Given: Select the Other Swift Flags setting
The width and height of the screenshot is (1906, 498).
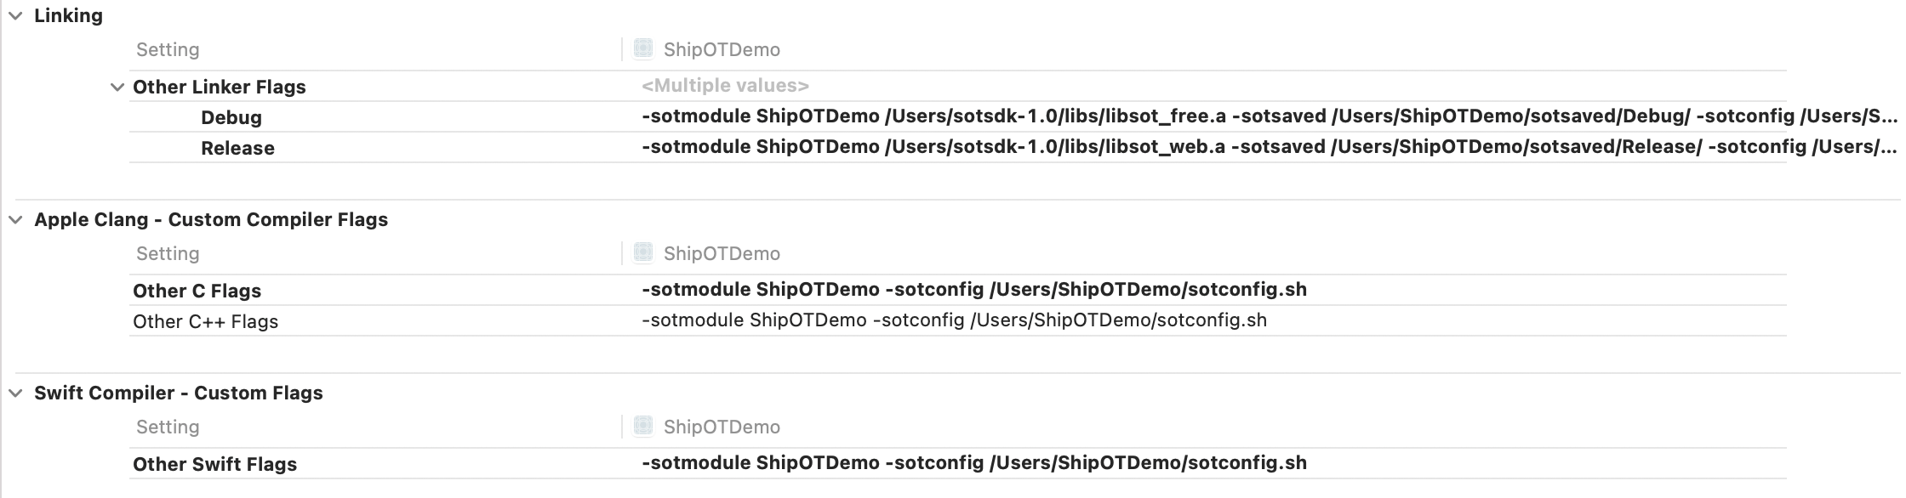Looking at the screenshot, I should tap(214, 464).
